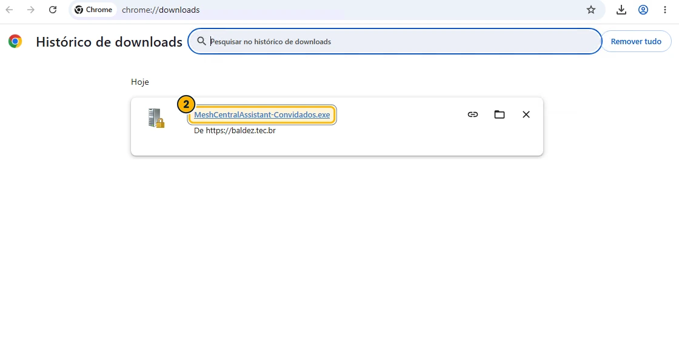This screenshot has width=679, height=356.
Task: Show MeshCentralAssistant file in folder
Action: 500,114
